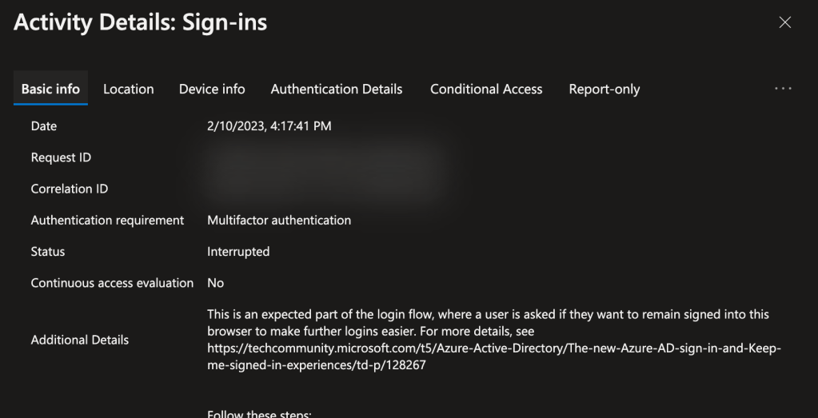The width and height of the screenshot is (818, 418).
Task: Click the Continuous access evaluation No value
Action: 215,283
